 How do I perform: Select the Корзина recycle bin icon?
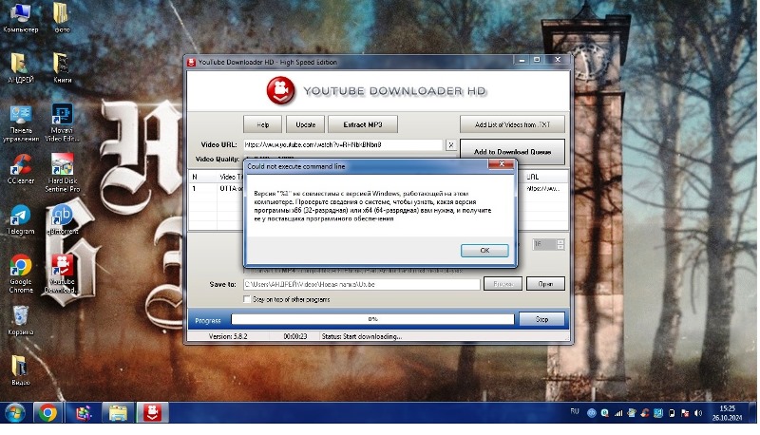tap(20, 322)
